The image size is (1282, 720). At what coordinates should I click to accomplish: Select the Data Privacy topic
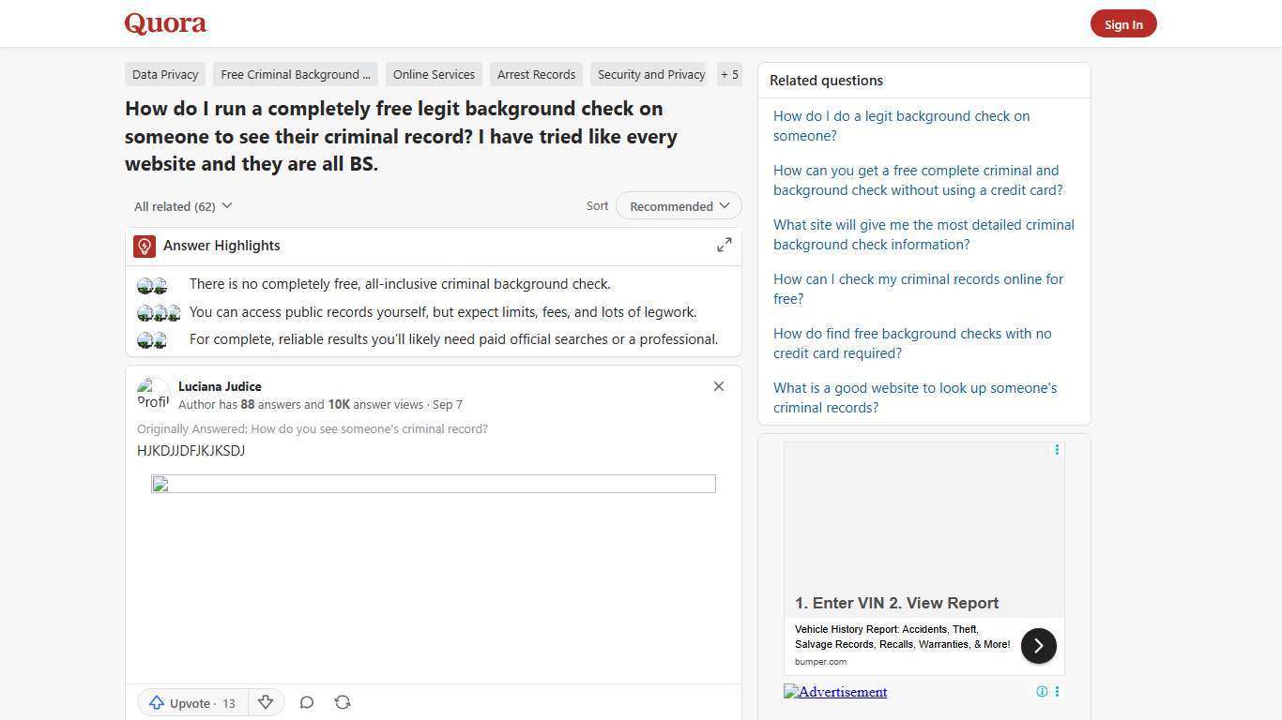pyautogui.click(x=165, y=74)
